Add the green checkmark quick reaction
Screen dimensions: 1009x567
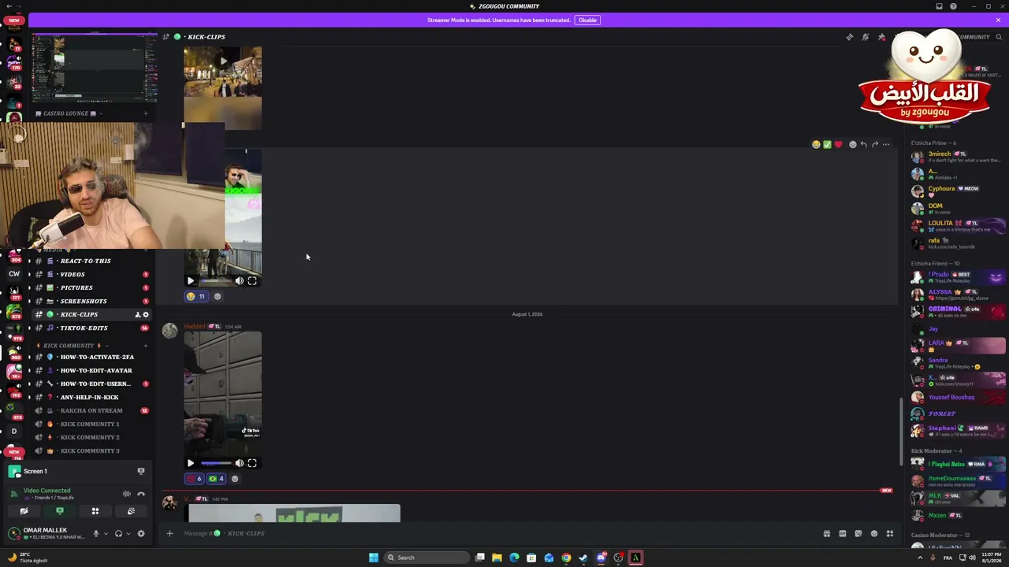tap(827, 144)
